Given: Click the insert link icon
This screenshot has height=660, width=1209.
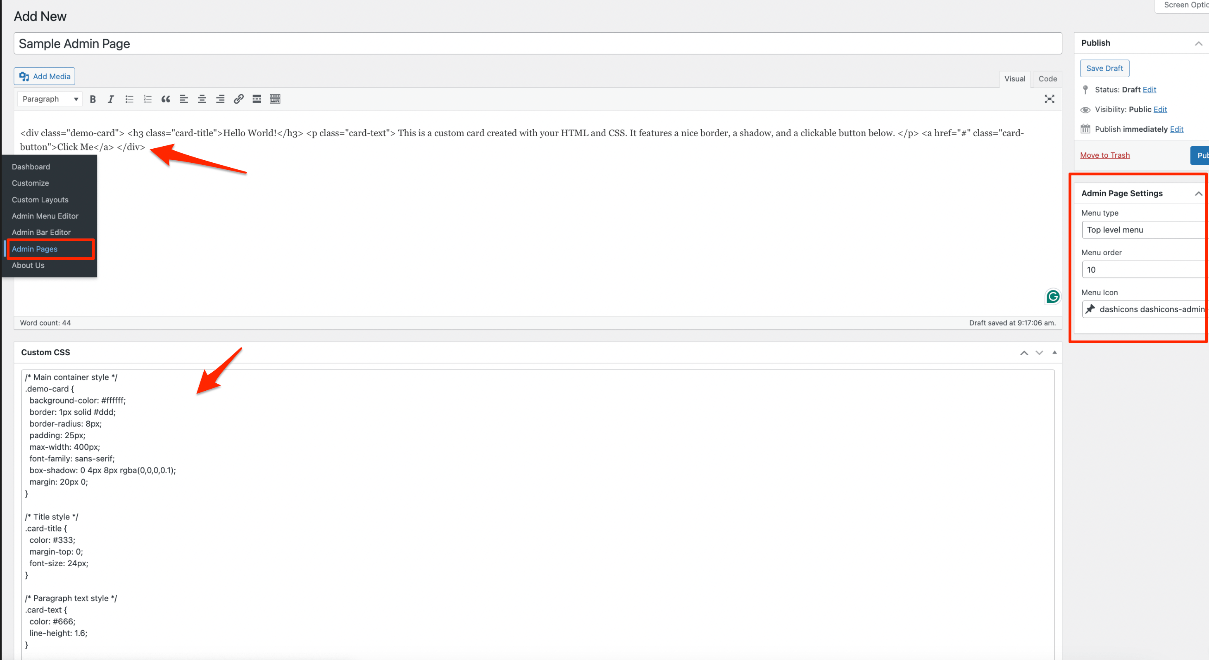Looking at the screenshot, I should [238, 99].
